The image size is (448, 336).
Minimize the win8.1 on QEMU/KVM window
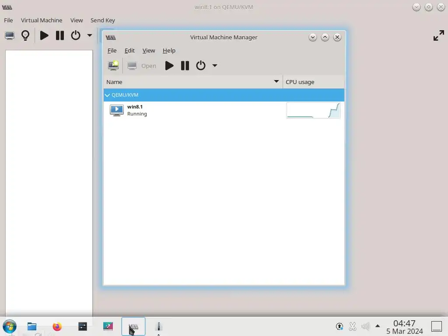[x=416, y=7]
